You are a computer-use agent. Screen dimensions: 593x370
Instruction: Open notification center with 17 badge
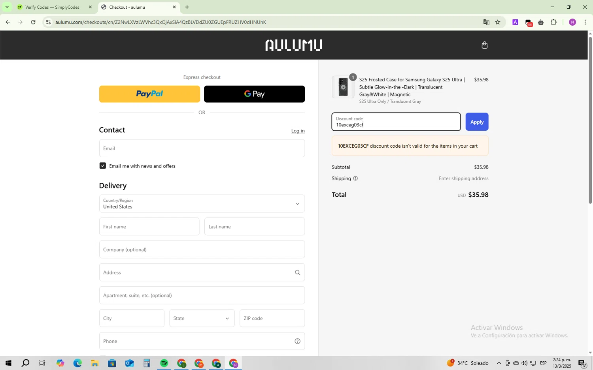[x=583, y=364]
